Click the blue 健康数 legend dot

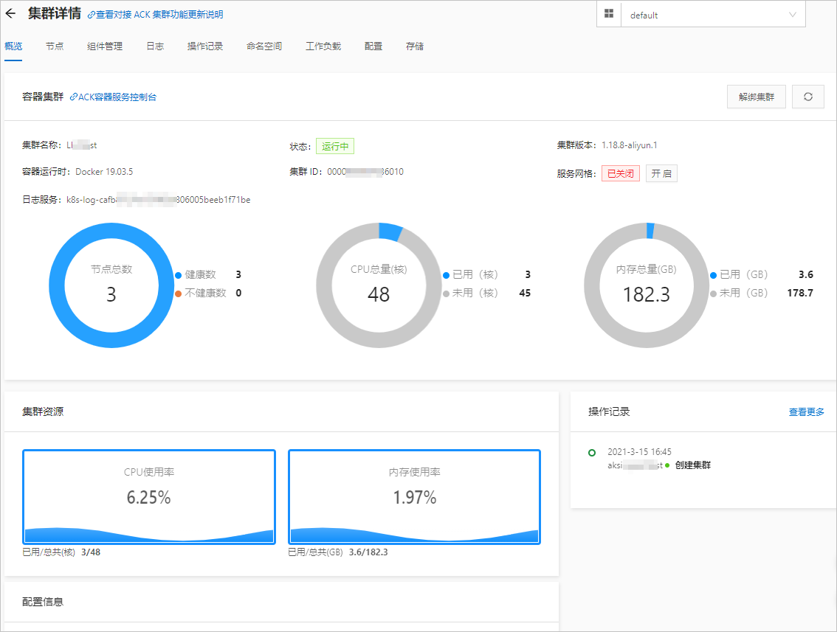coord(179,275)
